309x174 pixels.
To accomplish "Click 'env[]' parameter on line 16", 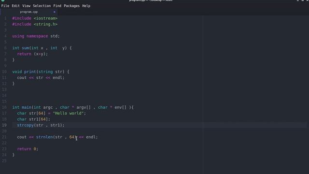I will tap(120, 107).
